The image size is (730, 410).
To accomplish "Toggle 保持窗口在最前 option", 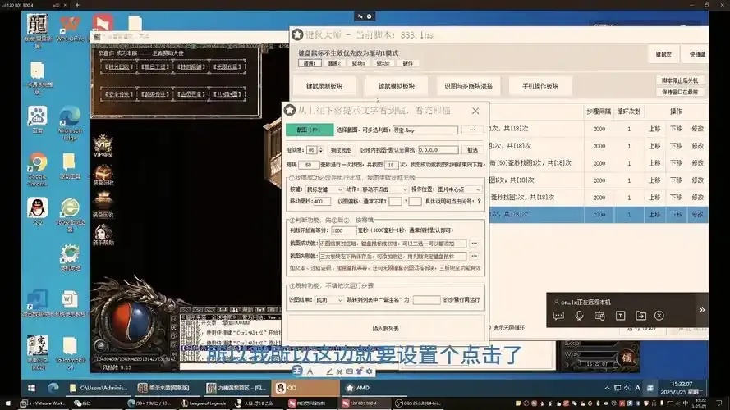I will coord(680,92).
